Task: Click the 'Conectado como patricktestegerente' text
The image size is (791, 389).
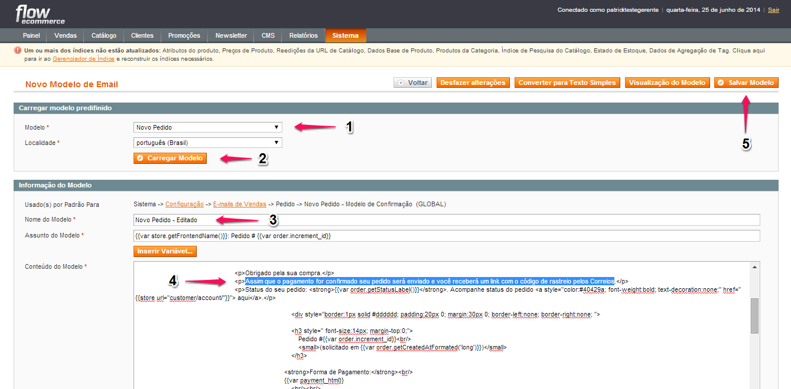Action: pyautogui.click(x=608, y=10)
